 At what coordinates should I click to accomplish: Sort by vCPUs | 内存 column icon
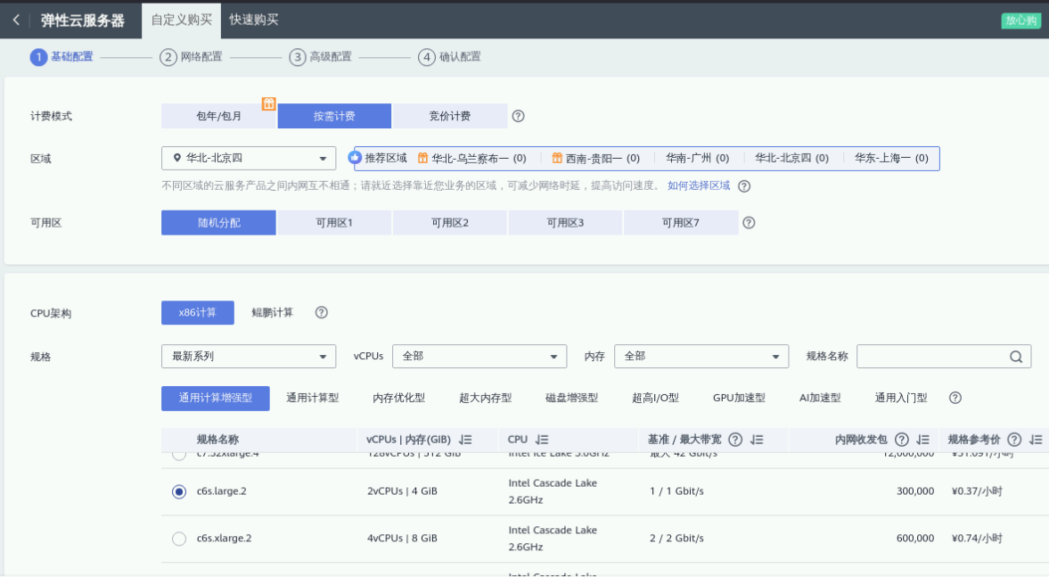[x=465, y=440]
